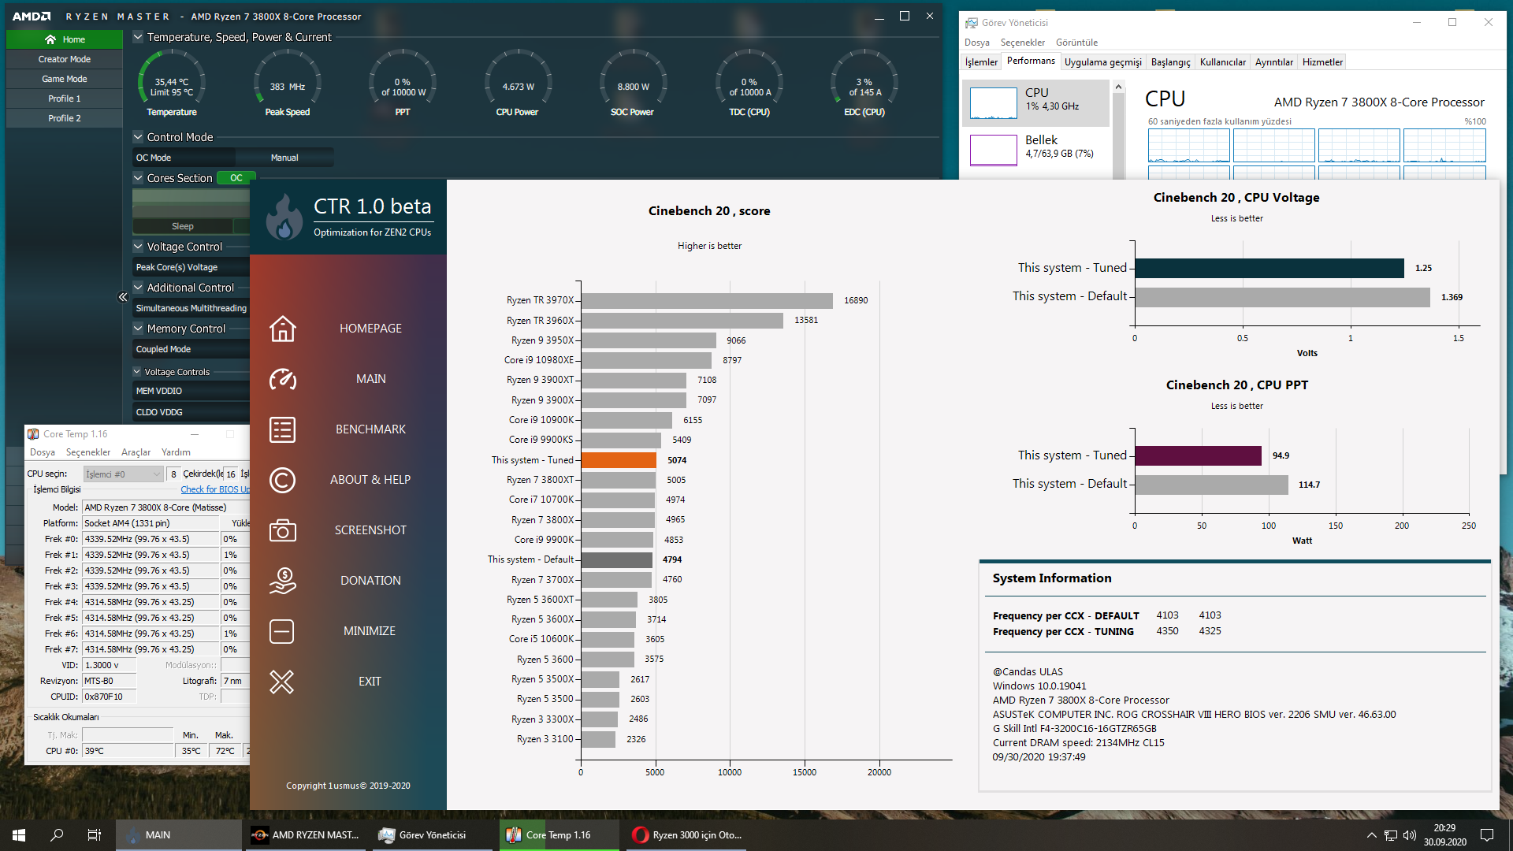Open Opera browser window from taskbar
The width and height of the screenshot is (1513, 851).
point(686,835)
